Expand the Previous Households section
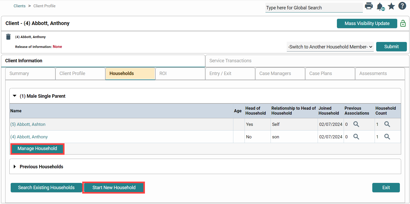 coord(15,166)
